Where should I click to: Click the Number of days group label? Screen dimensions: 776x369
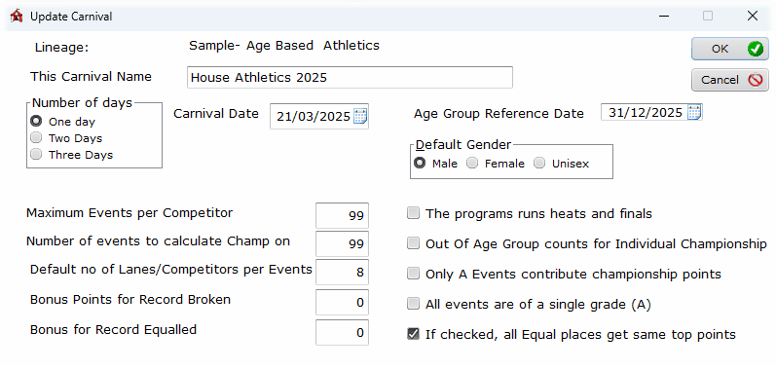(x=82, y=103)
